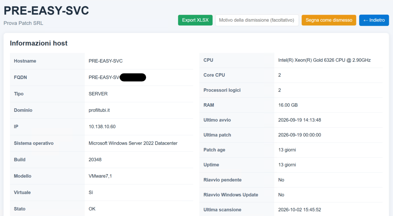
Task: Click the Informazioni host heading
Action: 39,43
